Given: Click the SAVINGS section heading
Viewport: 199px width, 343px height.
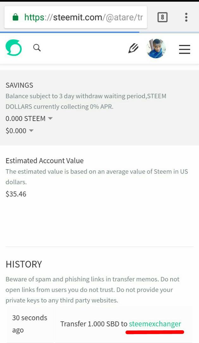Looking at the screenshot, I should tap(19, 85).
